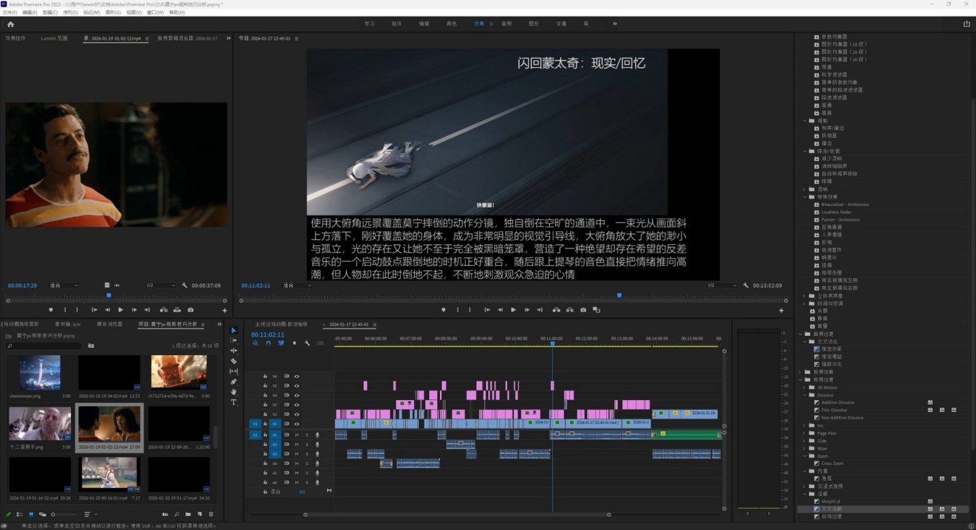Toggle V2 track visibility eye
The height and width of the screenshot is (530, 976).
297,414
